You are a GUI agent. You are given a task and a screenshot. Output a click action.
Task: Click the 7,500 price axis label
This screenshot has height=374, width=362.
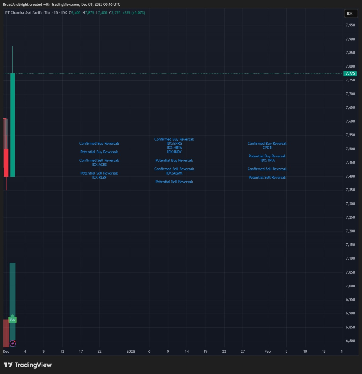350,149
